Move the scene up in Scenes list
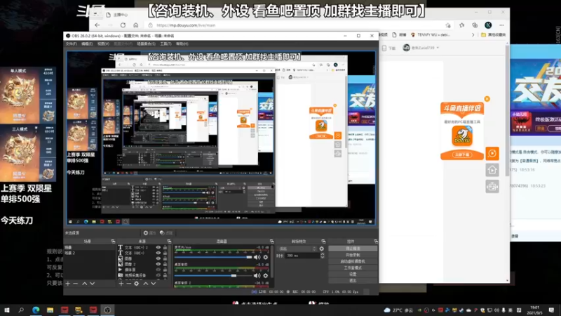Screen dimensions: 561x316 [x=84, y=284]
